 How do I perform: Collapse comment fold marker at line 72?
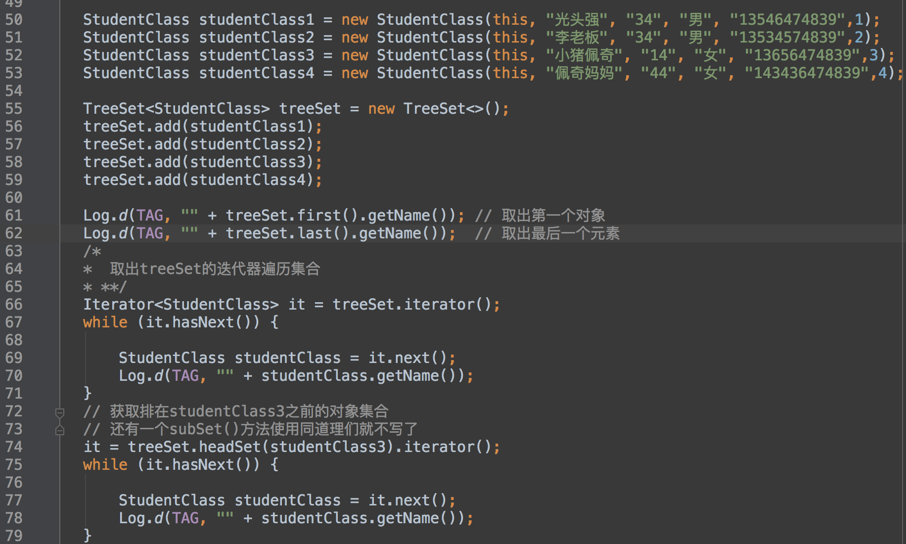click(x=60, y=412)
